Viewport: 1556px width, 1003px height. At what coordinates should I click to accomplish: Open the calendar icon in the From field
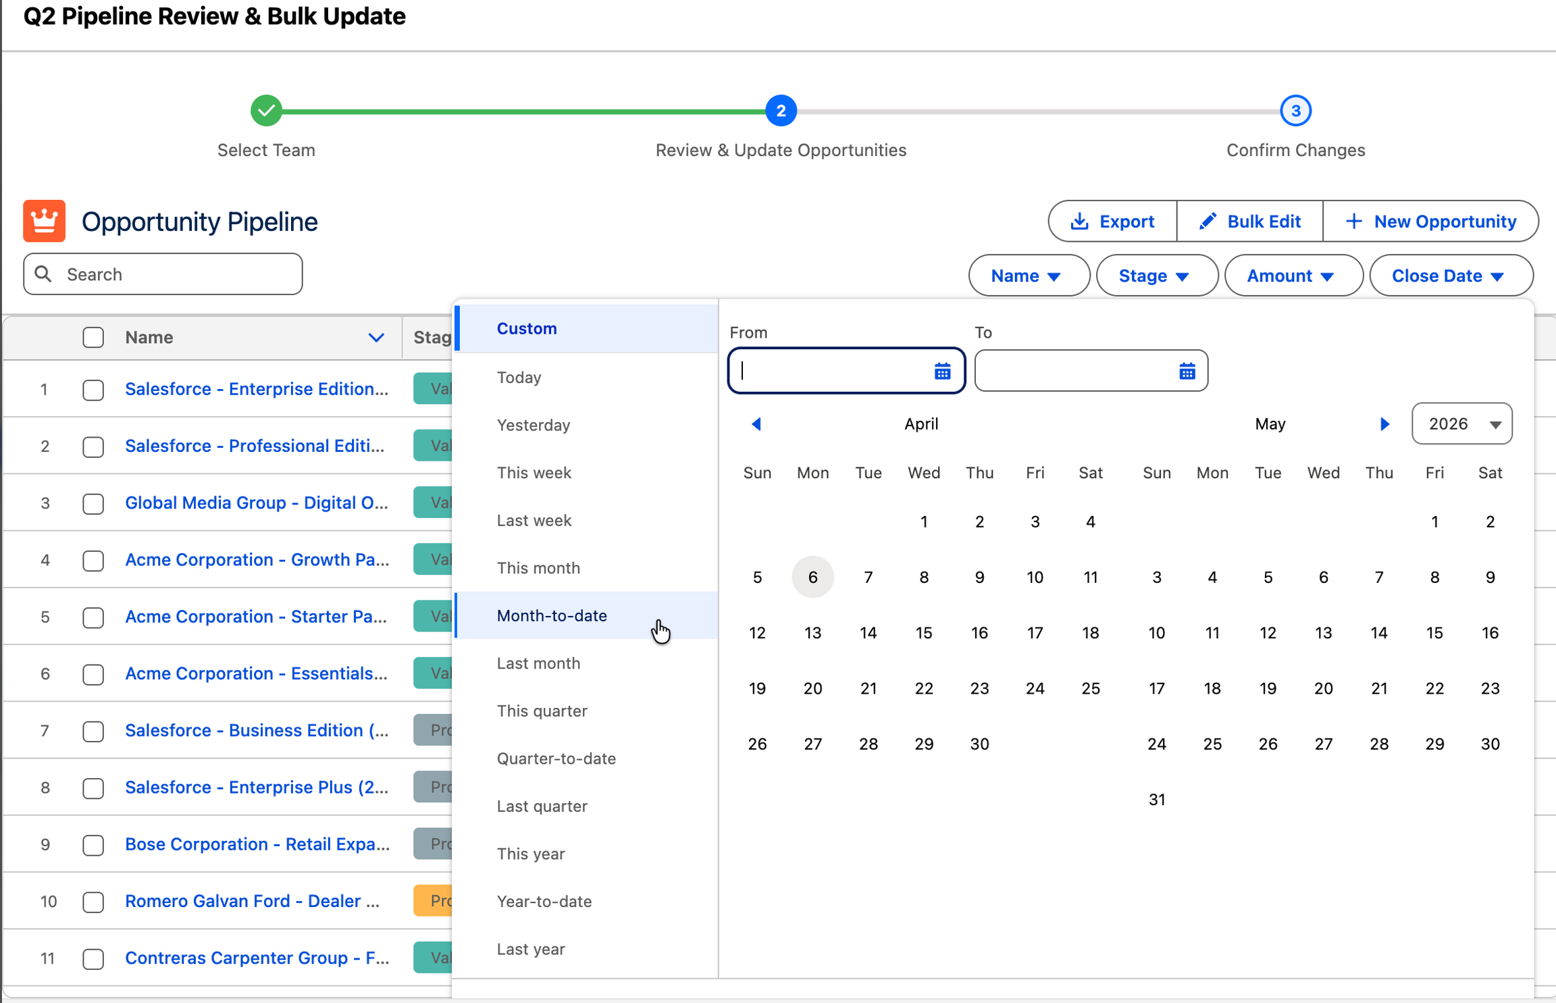click(x=941, y=370)
